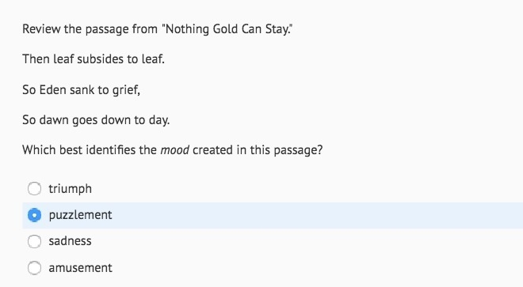Click the word "passage?" ending the question

(x=298, y=150)
